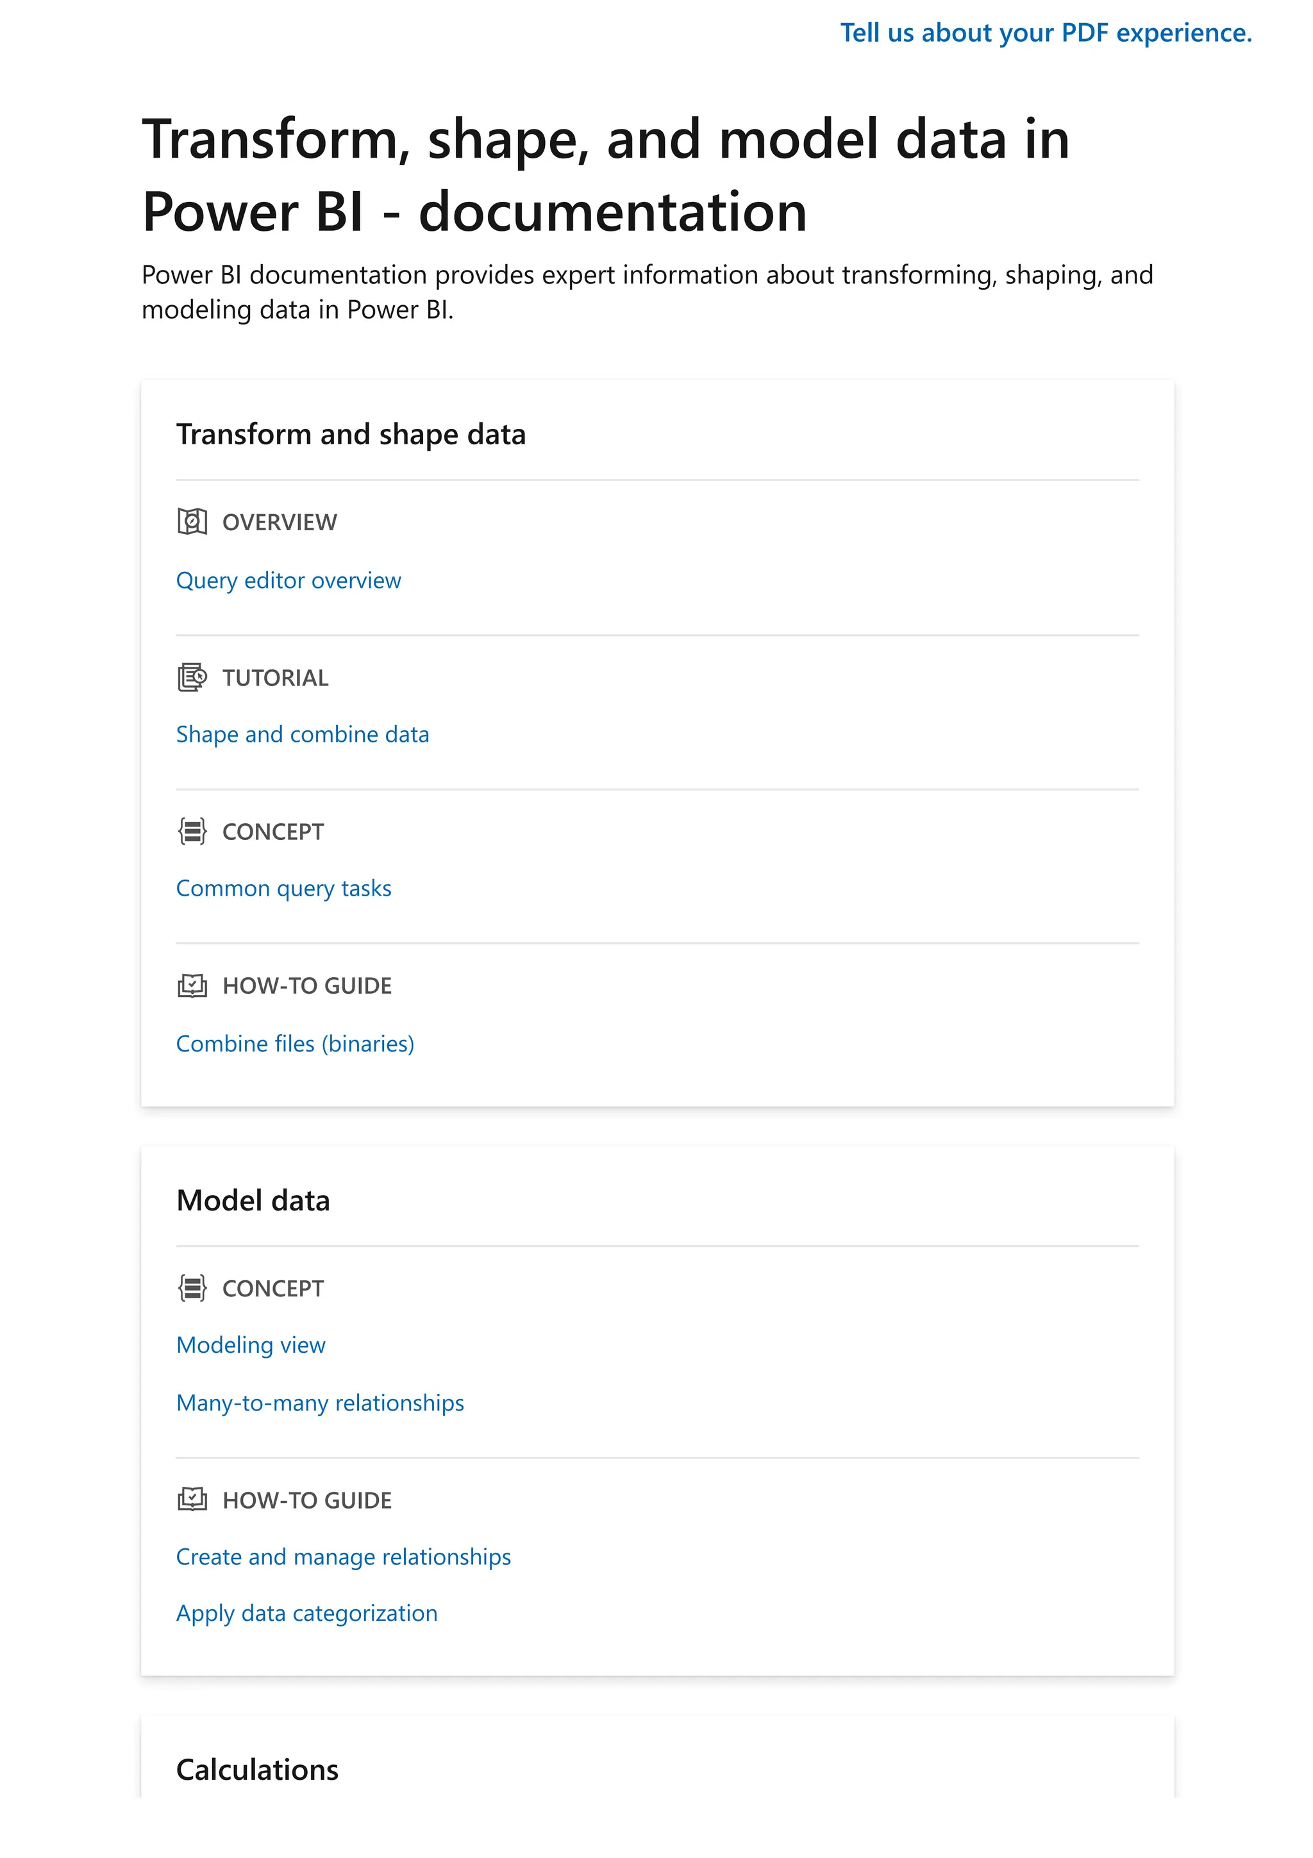
Task: Click the Overview map icon
Action: click(192, 522)
